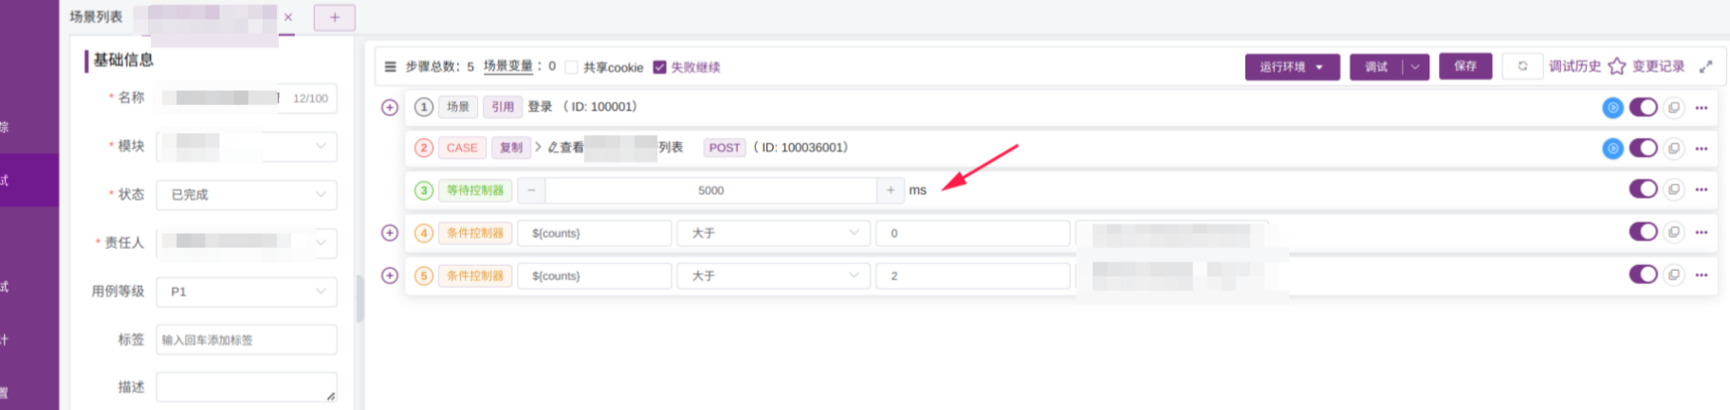Run step 1 登录 with blue play icon
Screen dimensions: 1730x410
pyautogui.click(x=1612, y=108)
